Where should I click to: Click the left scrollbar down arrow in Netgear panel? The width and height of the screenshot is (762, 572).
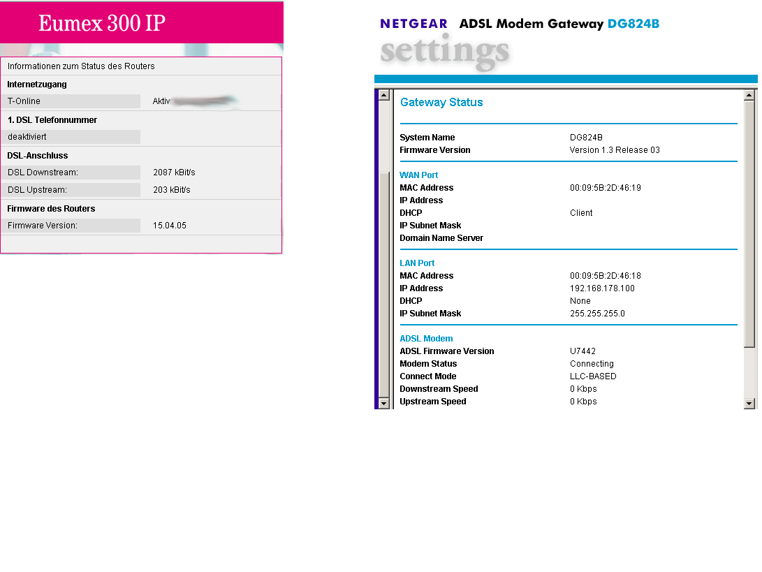point(384,404)
